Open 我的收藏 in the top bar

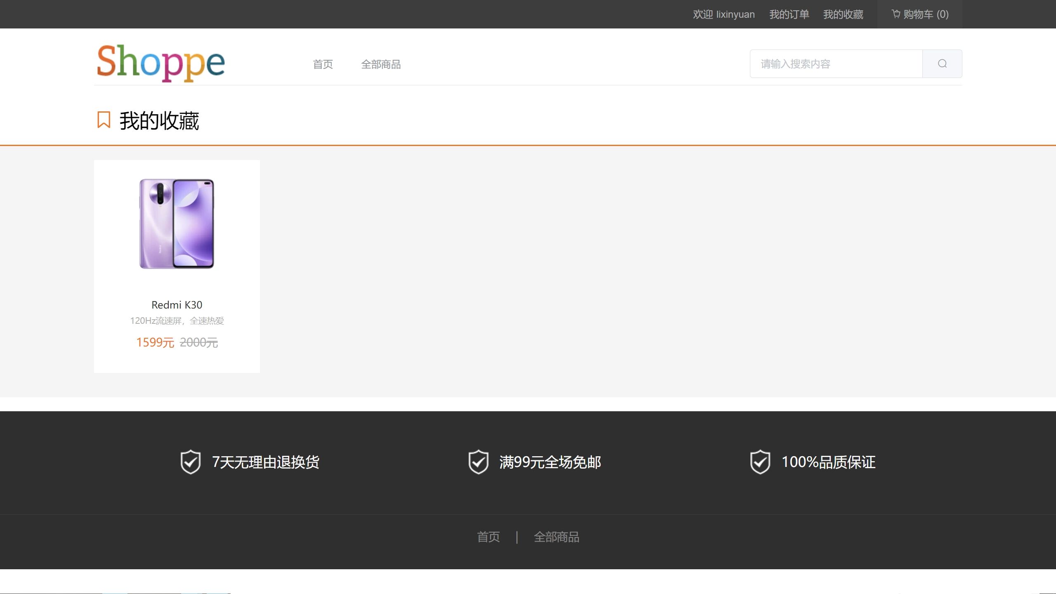843,14
